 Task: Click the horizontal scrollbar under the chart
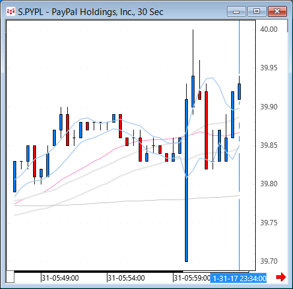click(131, 272)
